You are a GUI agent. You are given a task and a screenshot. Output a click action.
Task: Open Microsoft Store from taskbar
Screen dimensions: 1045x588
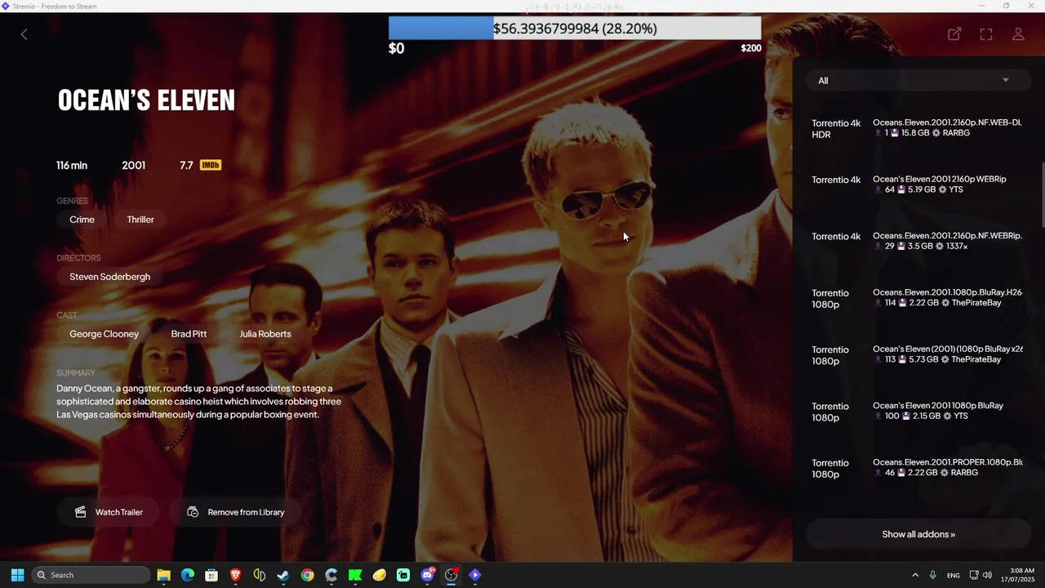pyautogui.click(x=211, y=575)
